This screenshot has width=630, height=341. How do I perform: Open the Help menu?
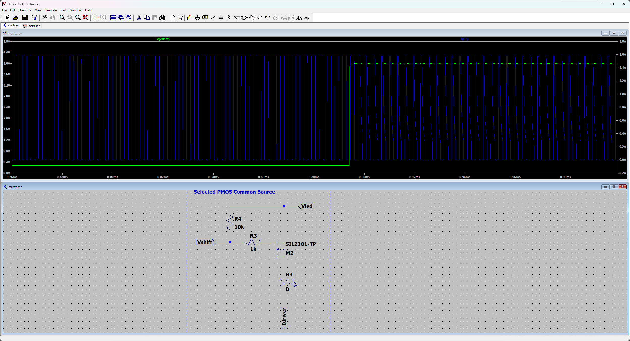pyautogui.click(x=88, y=10)
